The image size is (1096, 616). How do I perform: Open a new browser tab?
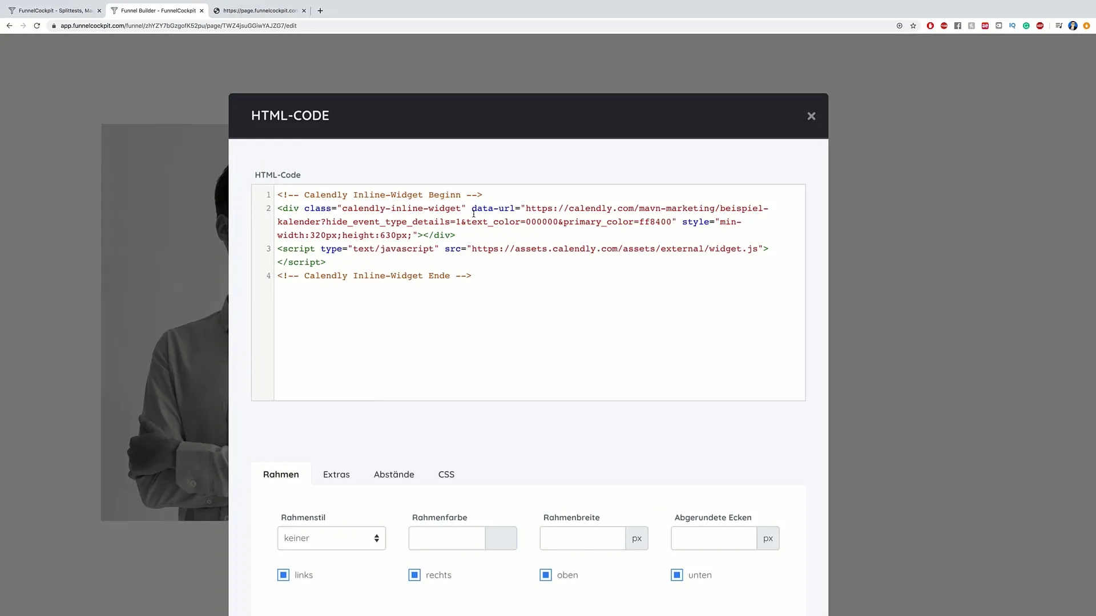point(320,10)
